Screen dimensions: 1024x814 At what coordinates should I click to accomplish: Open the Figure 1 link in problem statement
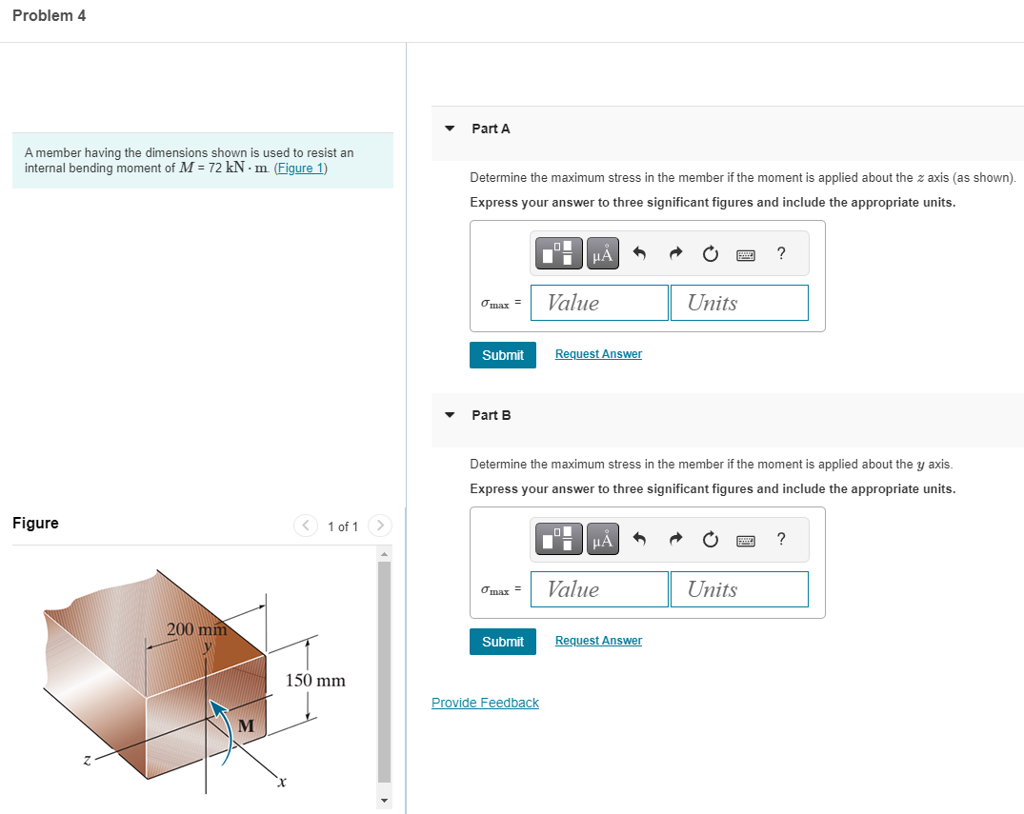[301, 168]
